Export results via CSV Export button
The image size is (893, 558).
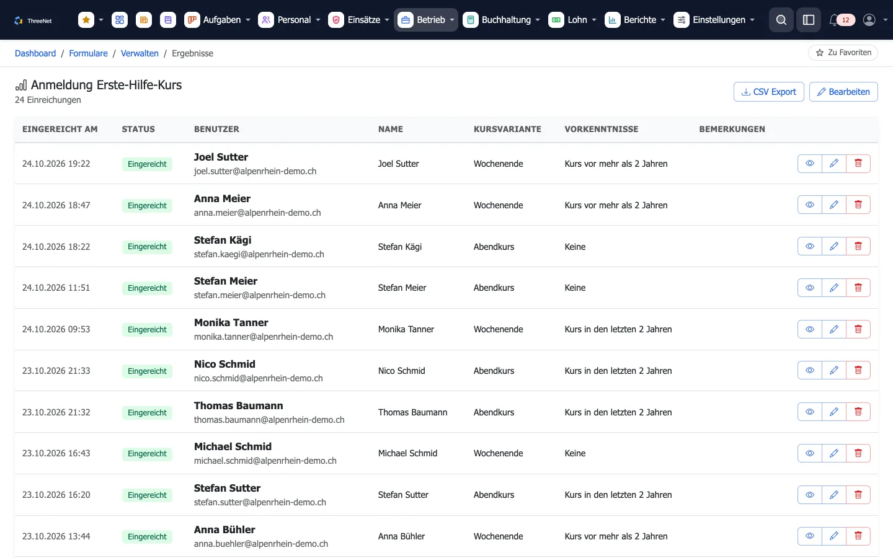click(769, 92)
